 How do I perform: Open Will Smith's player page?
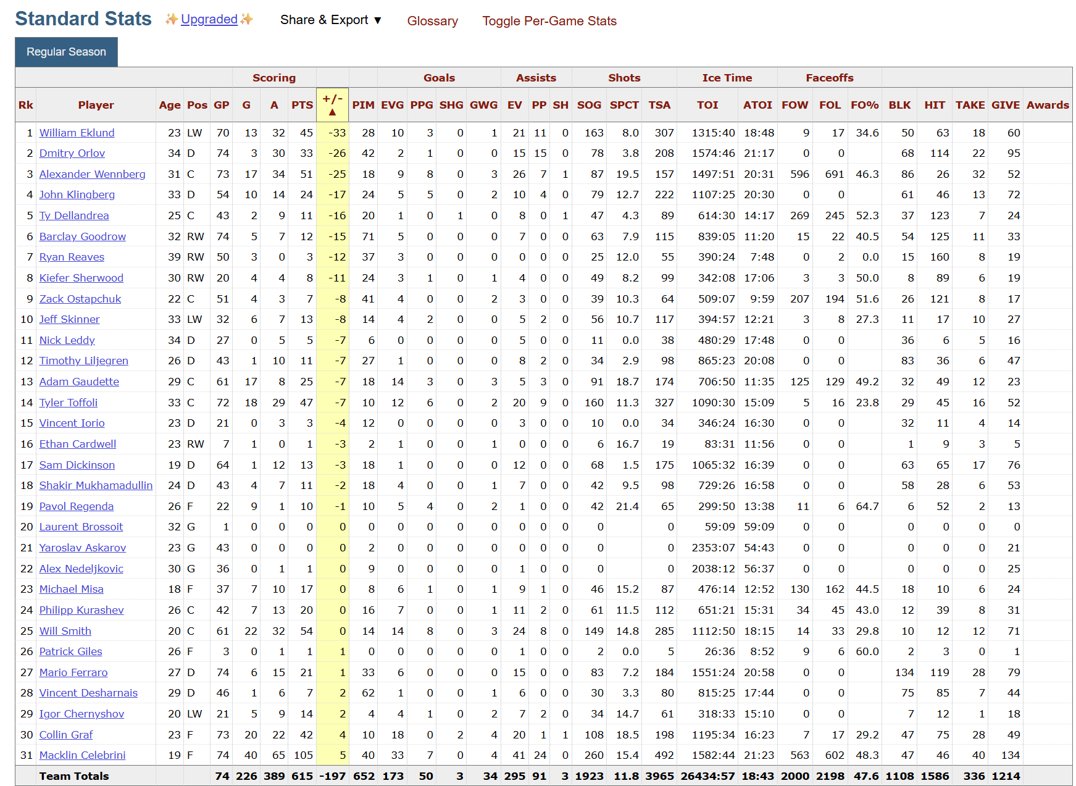click(65, 631)
